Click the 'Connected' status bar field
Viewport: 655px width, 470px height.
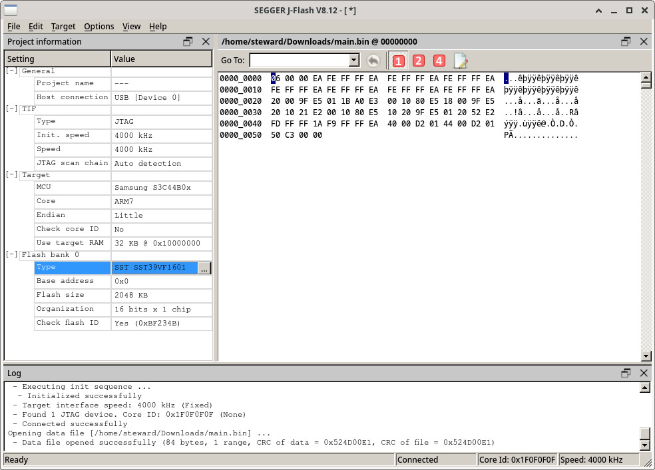[436, 459]
